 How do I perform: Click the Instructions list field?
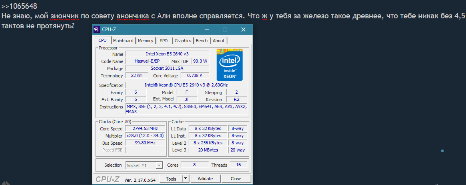[186, 109]
